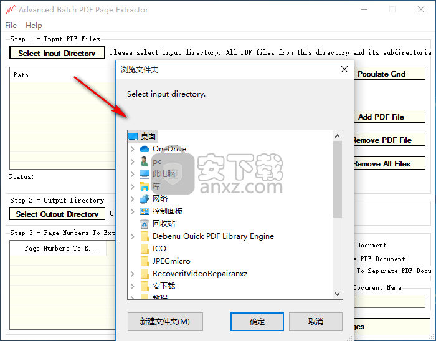Expand the RecoveritVideoRepairanxz folder node
The image size is (436, 341).
pos(133,274)
